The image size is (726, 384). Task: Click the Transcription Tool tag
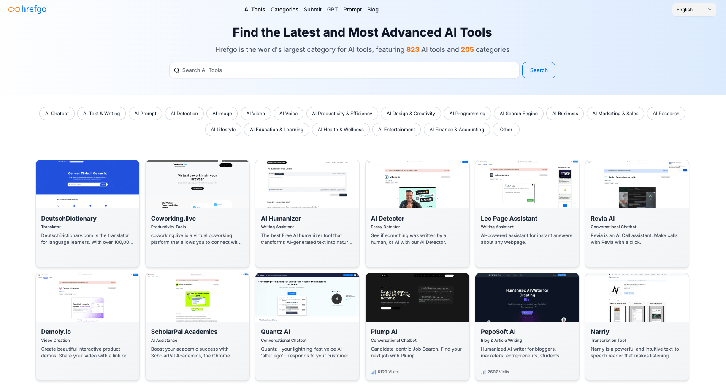(608, 341)
